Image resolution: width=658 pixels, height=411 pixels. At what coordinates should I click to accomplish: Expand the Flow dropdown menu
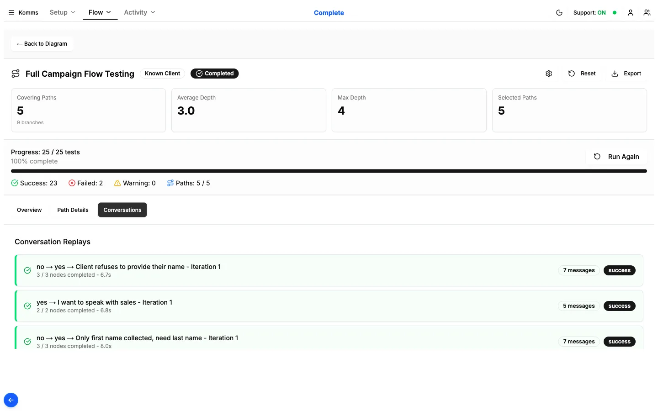[100, 12]
